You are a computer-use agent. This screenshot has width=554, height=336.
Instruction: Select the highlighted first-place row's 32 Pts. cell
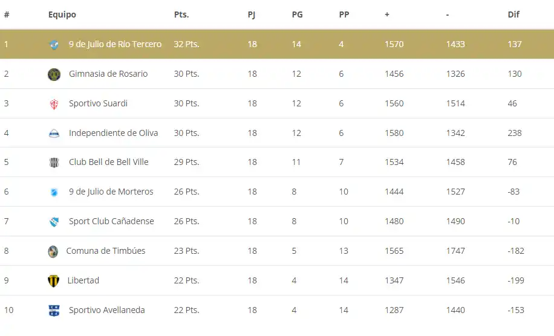(186, 44)
